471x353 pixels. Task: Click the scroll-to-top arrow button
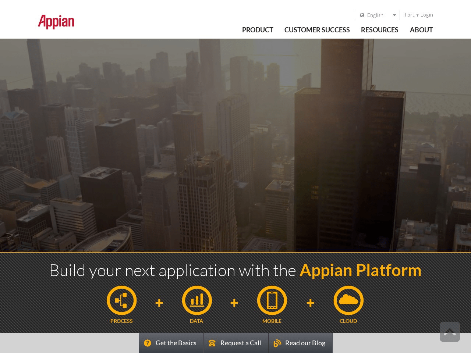(x=450, y=332)
